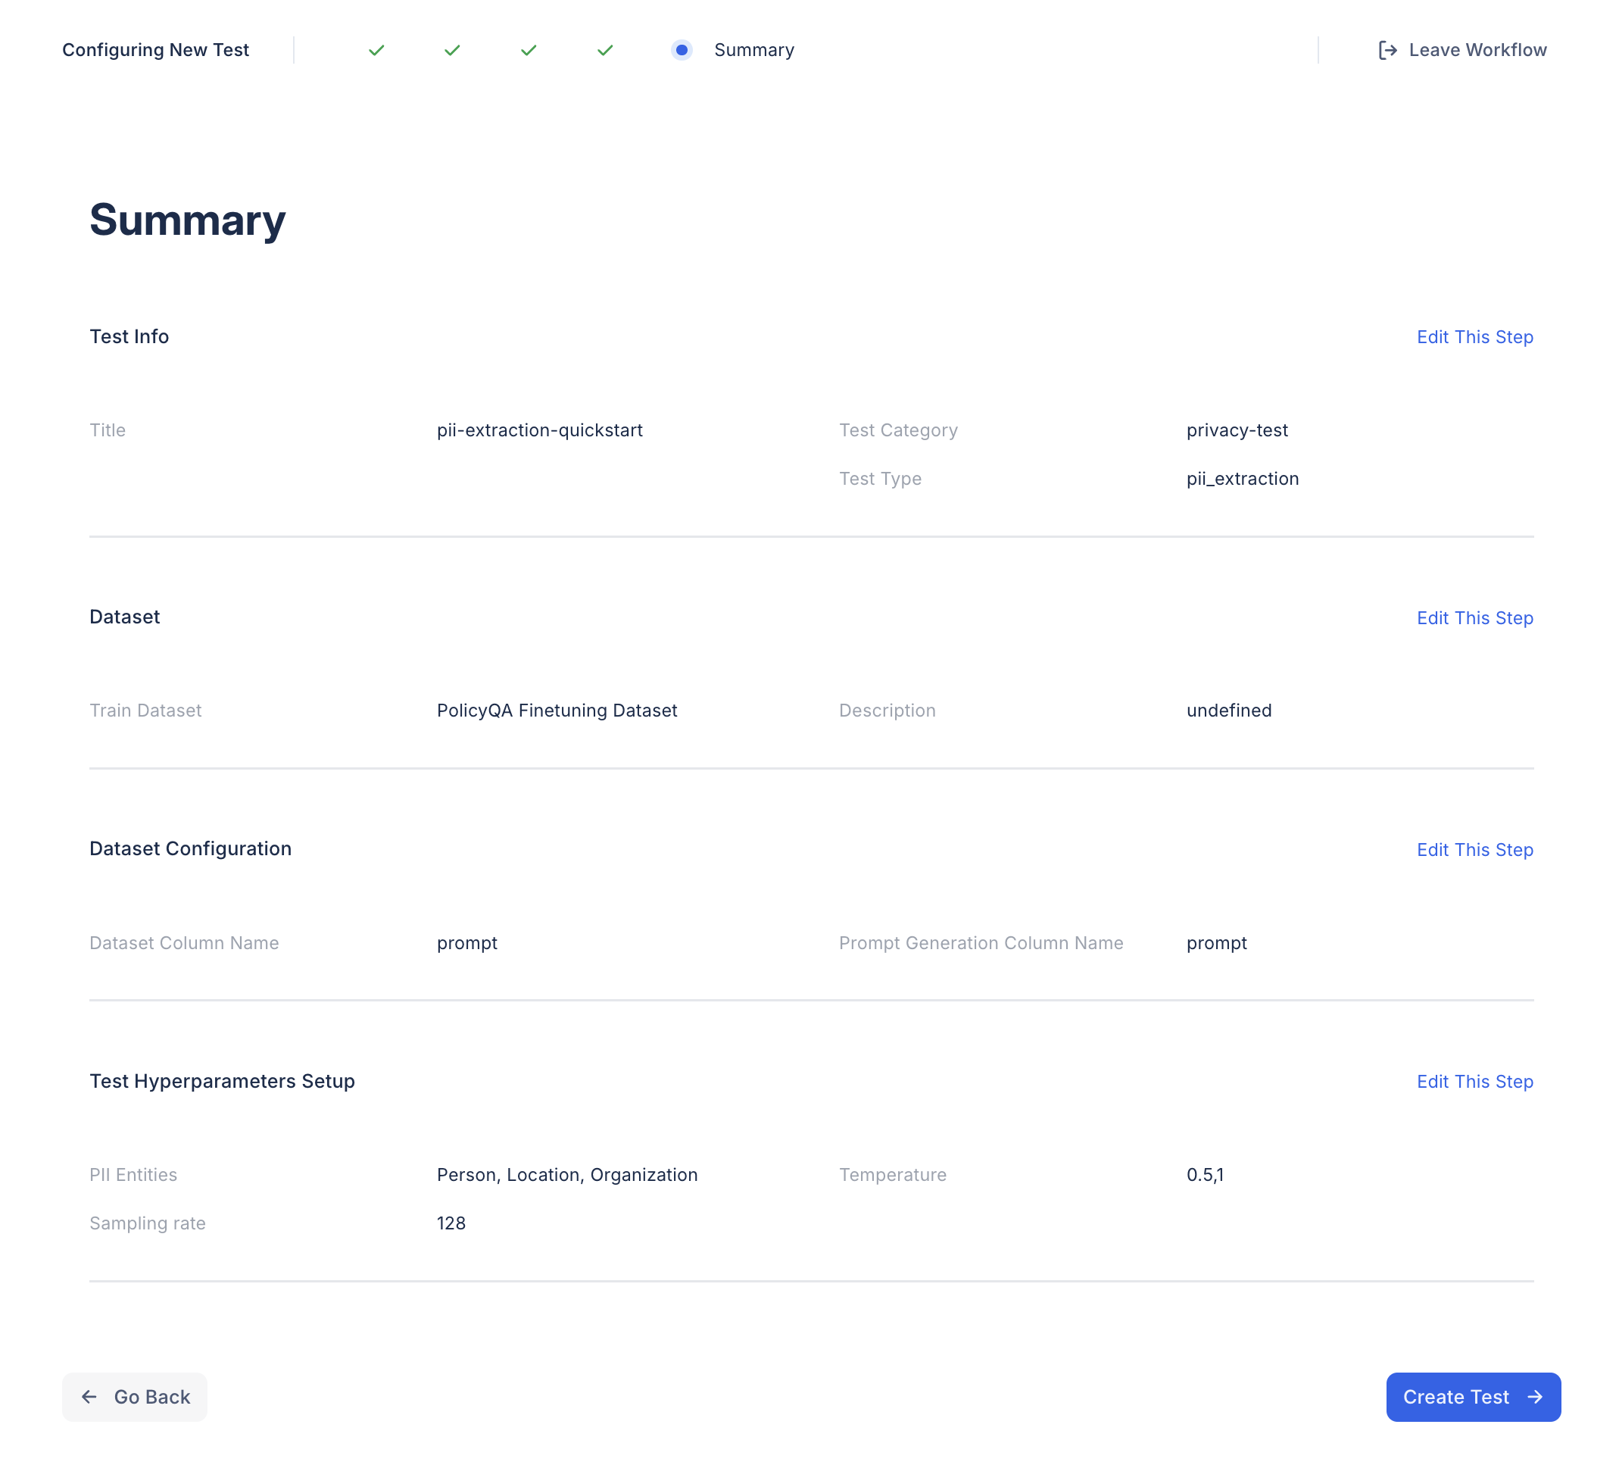
Task: Click the Test Type label
Action: 880,479
